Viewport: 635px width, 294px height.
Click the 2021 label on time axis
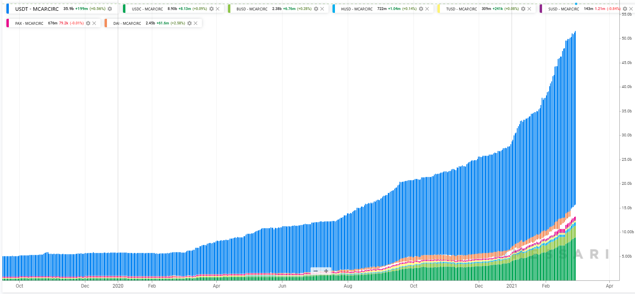(512, 286)
